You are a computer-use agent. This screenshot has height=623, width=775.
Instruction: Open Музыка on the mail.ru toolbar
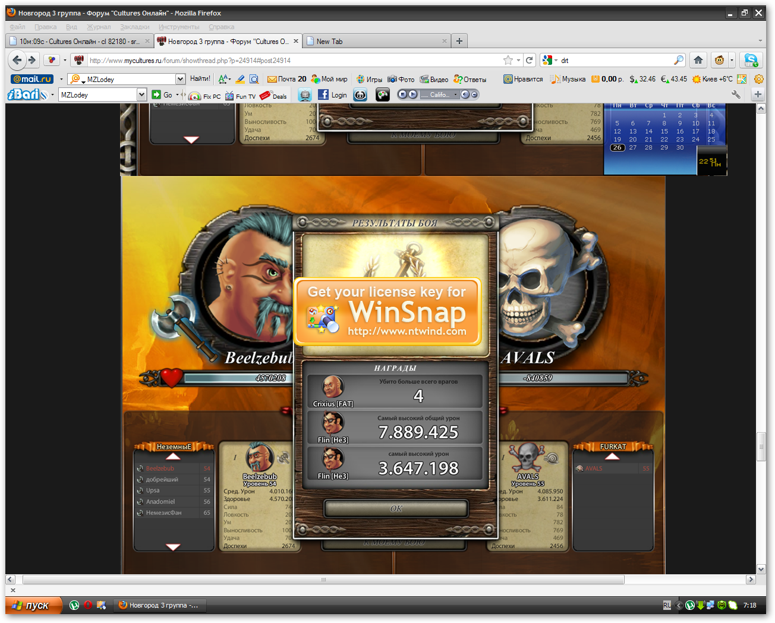click(x=568, y=79)
